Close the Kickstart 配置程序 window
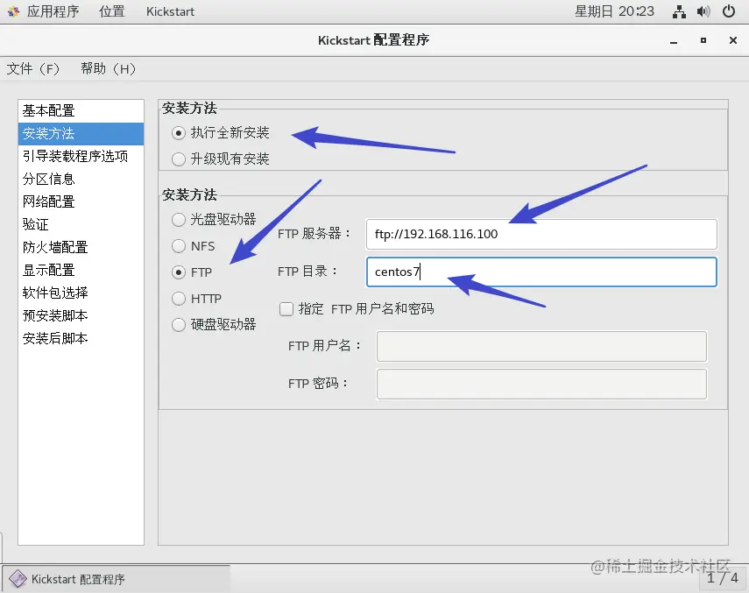Image resolution: width=749 pixels, height=593 pixels. coord(733,40)
